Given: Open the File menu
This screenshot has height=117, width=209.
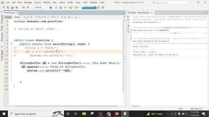Looking at the screenshot, I should coord(8,2).
